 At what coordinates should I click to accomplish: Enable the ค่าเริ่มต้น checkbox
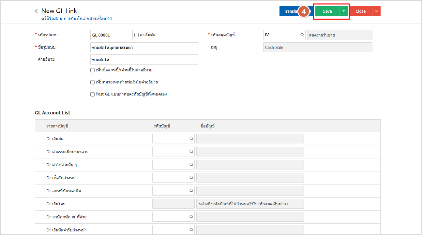137,35
